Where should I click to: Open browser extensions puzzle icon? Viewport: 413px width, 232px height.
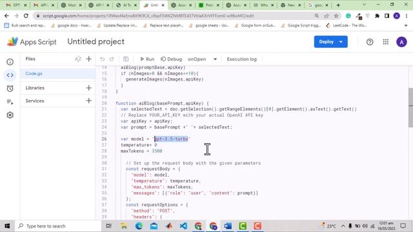[377, 15]
